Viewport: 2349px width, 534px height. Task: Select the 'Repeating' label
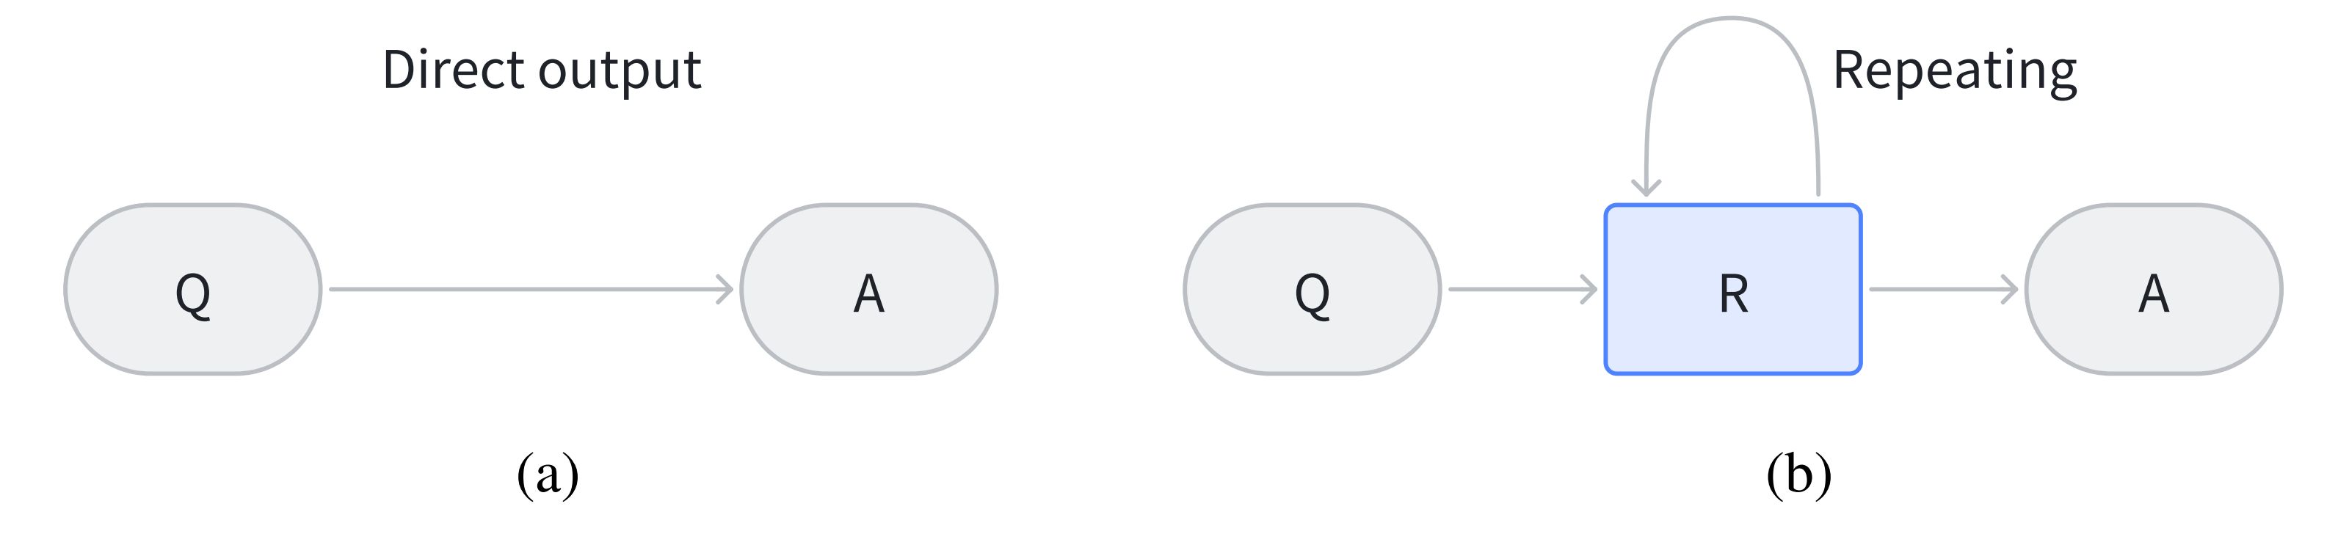[1954, 71]
